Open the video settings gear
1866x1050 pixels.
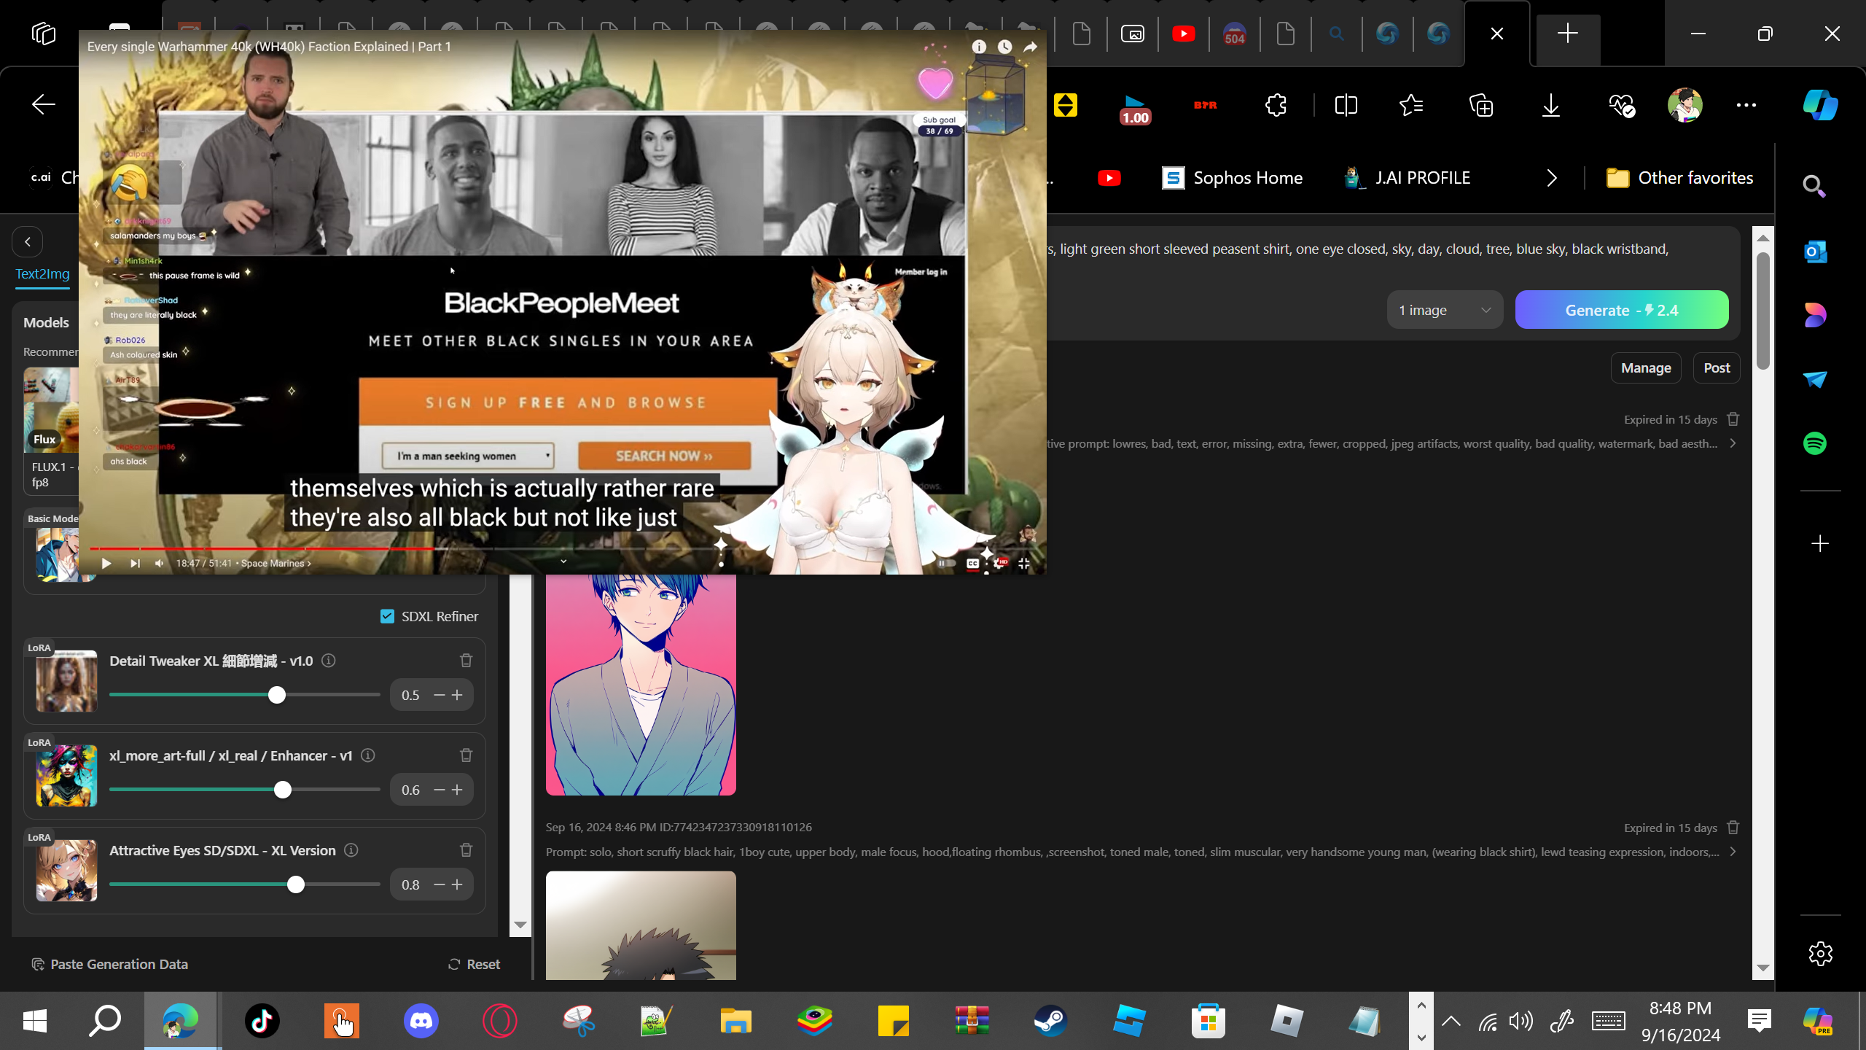click(x=1000, y=563)
